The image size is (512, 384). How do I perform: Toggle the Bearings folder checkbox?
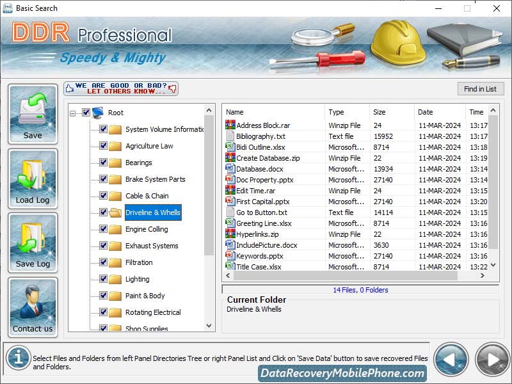click(x=104, y=162)
